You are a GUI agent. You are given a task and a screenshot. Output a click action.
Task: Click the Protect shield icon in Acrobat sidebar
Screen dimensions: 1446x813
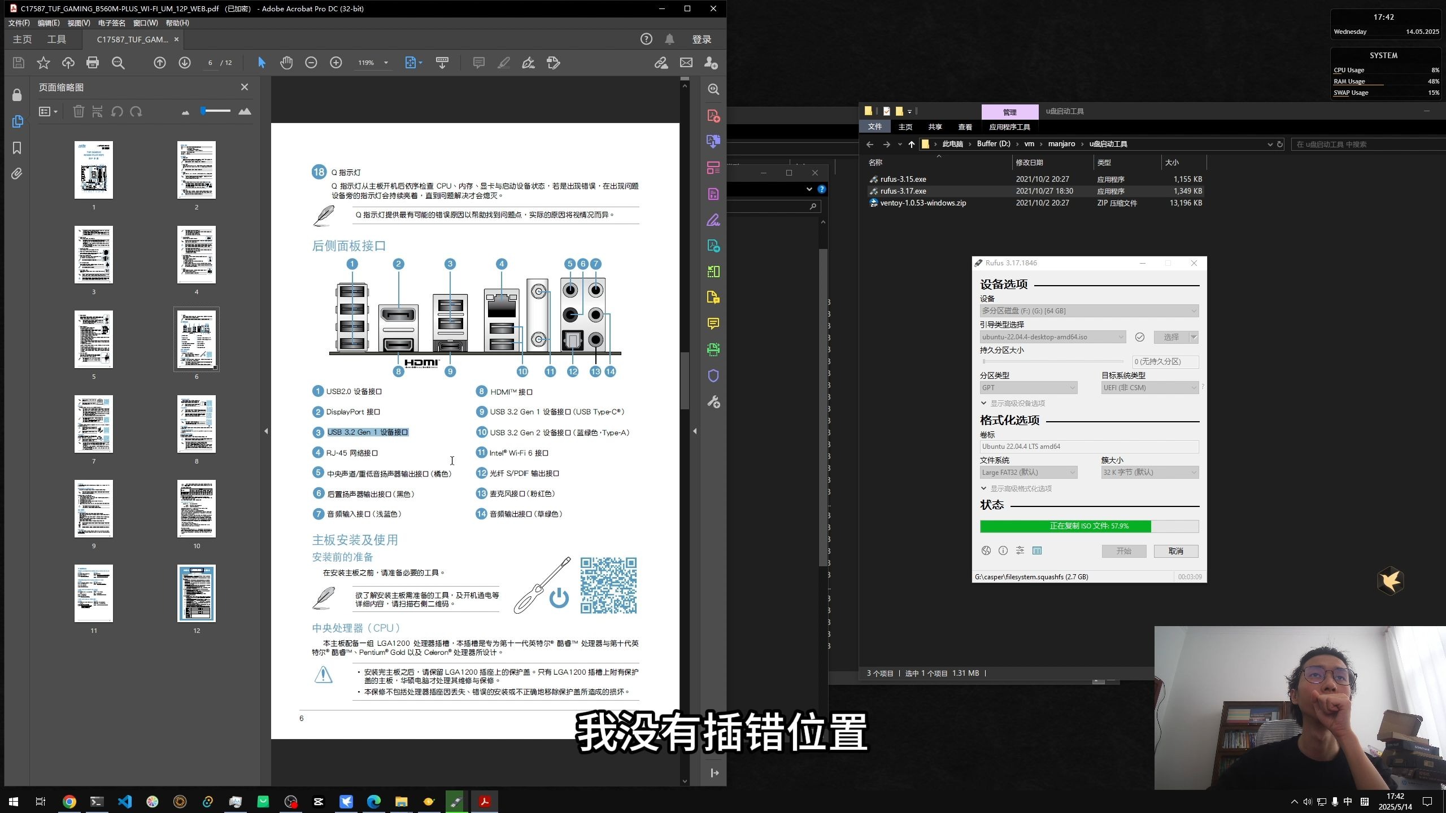(713, 375)
